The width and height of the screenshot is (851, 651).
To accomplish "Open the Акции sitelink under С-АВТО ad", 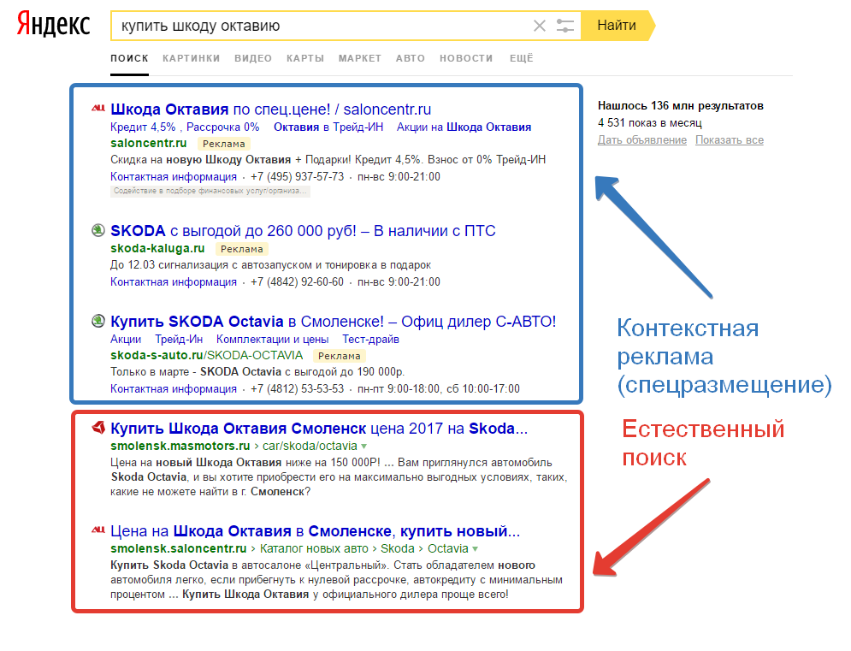I will [x=126, y=340].
